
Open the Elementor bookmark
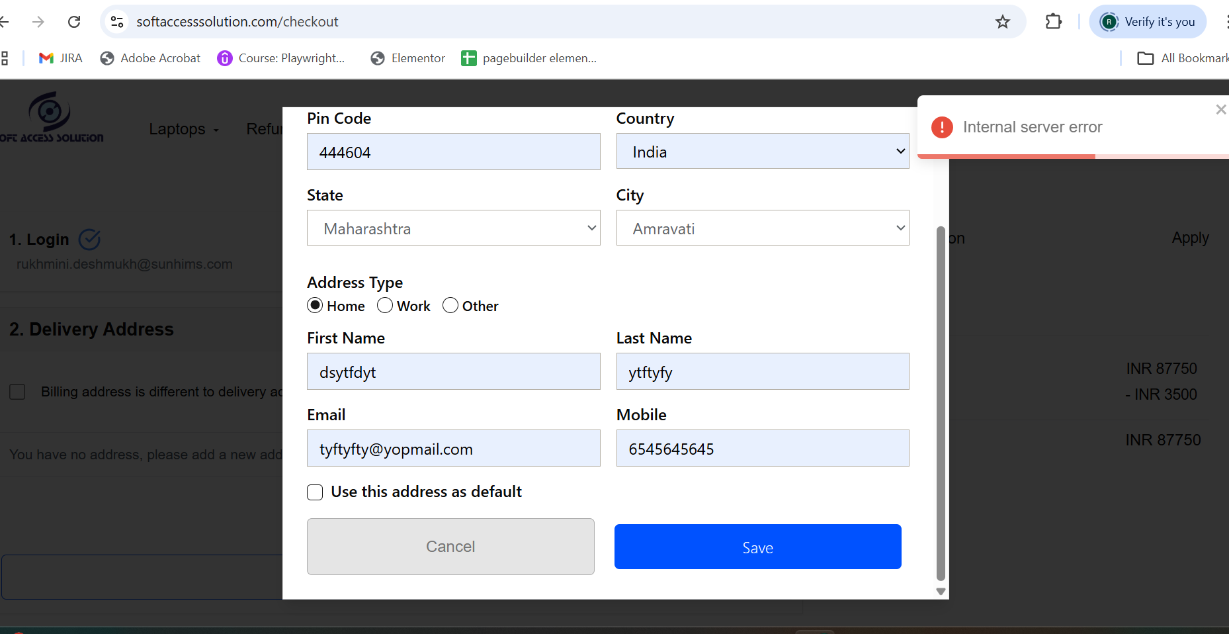click(408, 58)
